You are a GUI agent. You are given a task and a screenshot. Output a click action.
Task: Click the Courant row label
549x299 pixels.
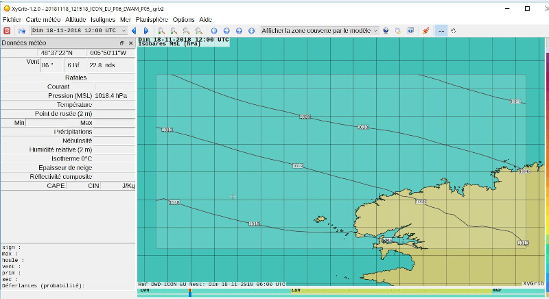coord(58,86)
